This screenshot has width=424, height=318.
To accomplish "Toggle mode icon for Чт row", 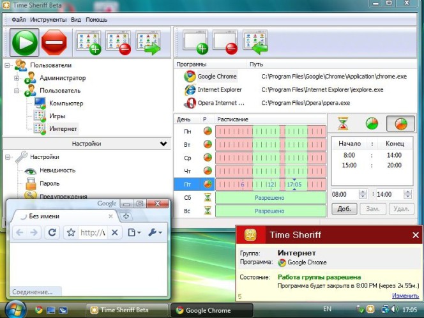I will [x=208, y=171].
